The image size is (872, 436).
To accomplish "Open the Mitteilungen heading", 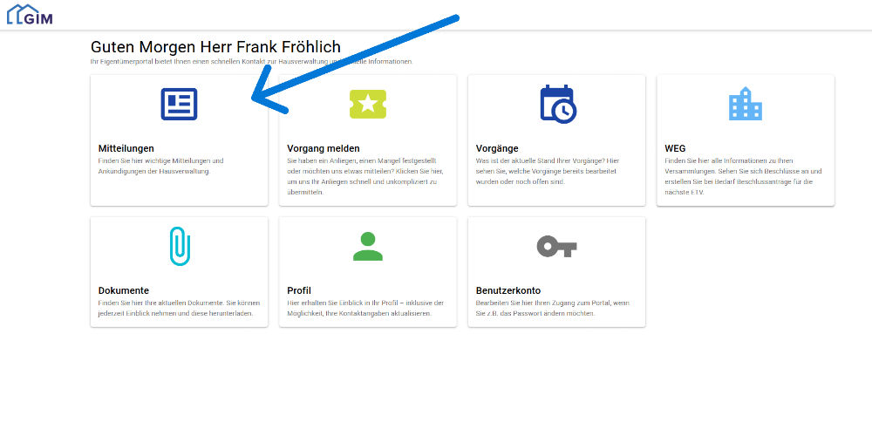I will (x=126, y=148).
